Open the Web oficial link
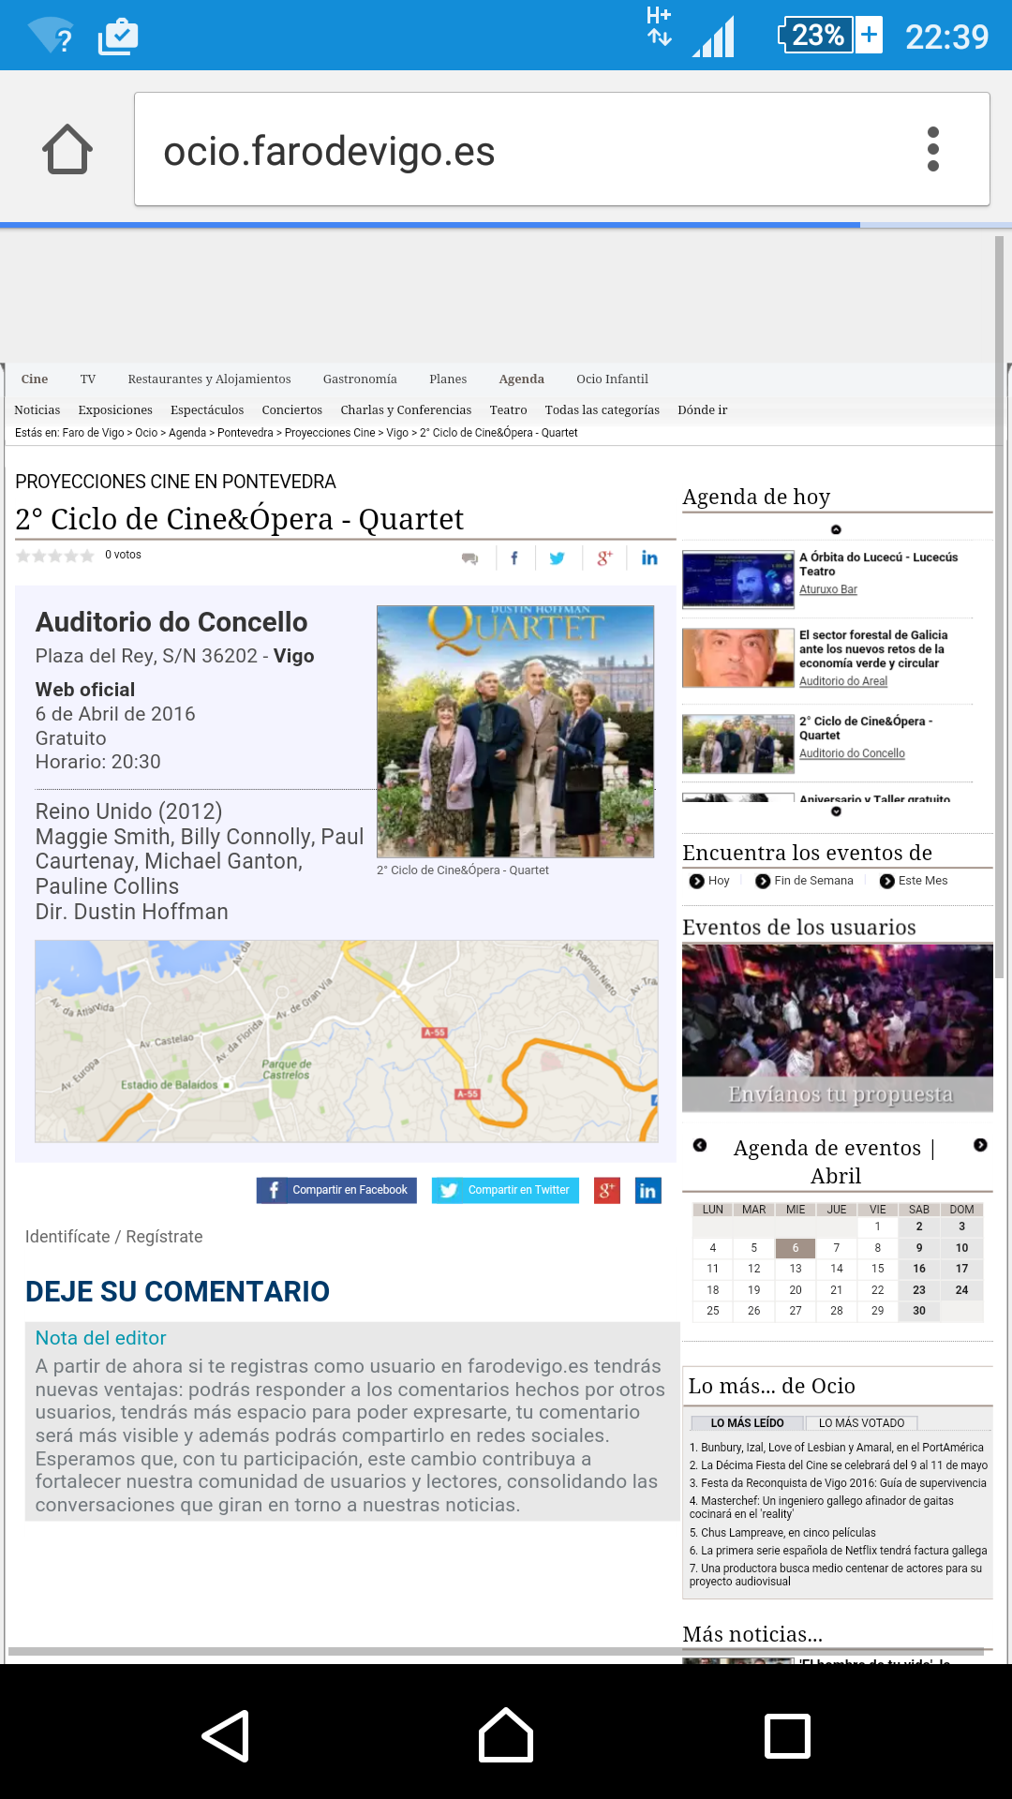The width and height of the screenshot is (1012, 1799). coord(85,690)
